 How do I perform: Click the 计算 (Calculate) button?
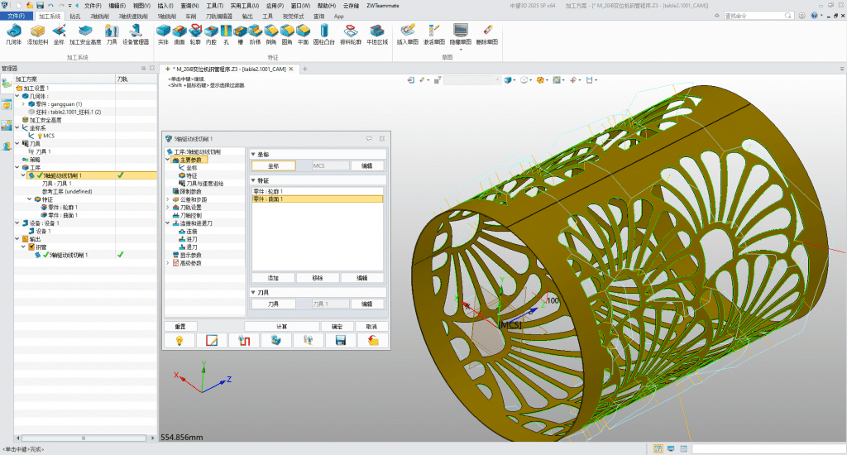(x=282, y=326)
